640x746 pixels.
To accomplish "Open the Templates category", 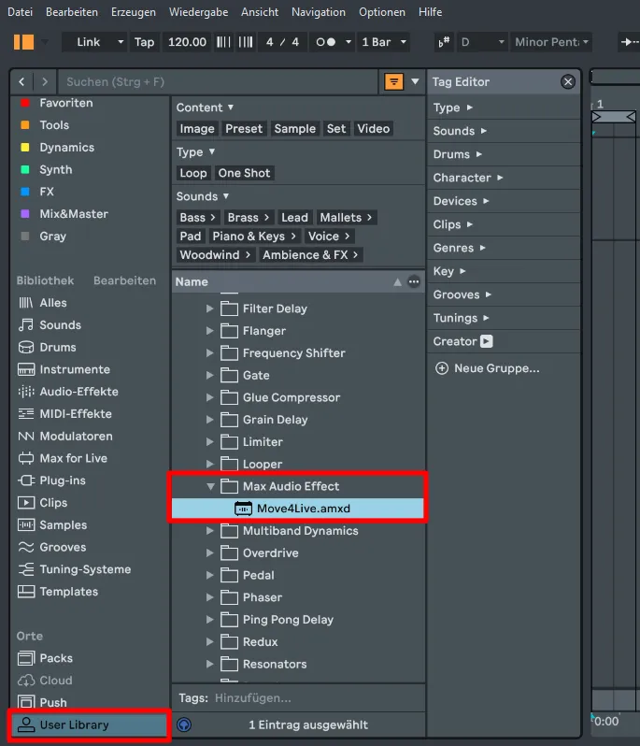I will point(68,592).
